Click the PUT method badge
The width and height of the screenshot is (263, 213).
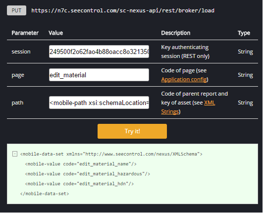click(x=16, y=10)
